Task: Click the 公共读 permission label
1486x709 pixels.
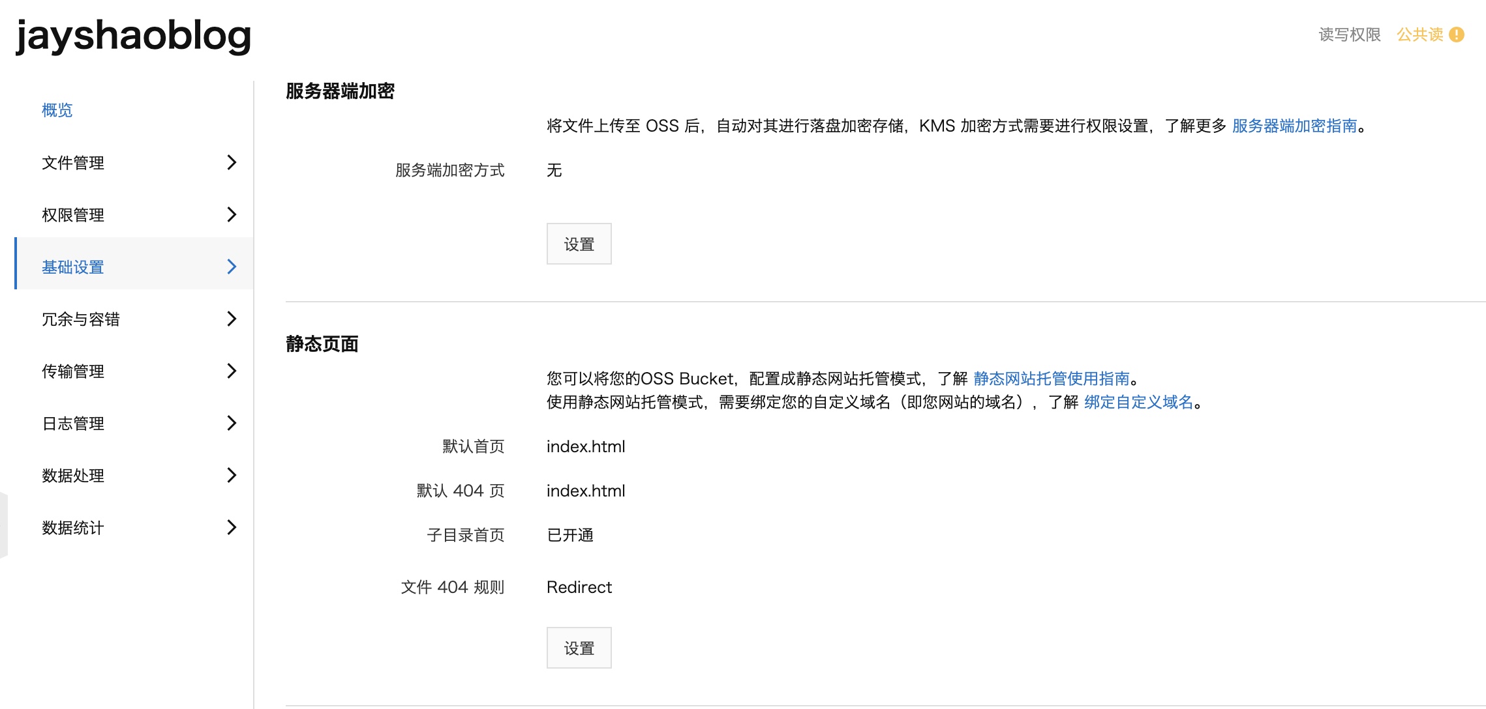Action: [1419, 35]
